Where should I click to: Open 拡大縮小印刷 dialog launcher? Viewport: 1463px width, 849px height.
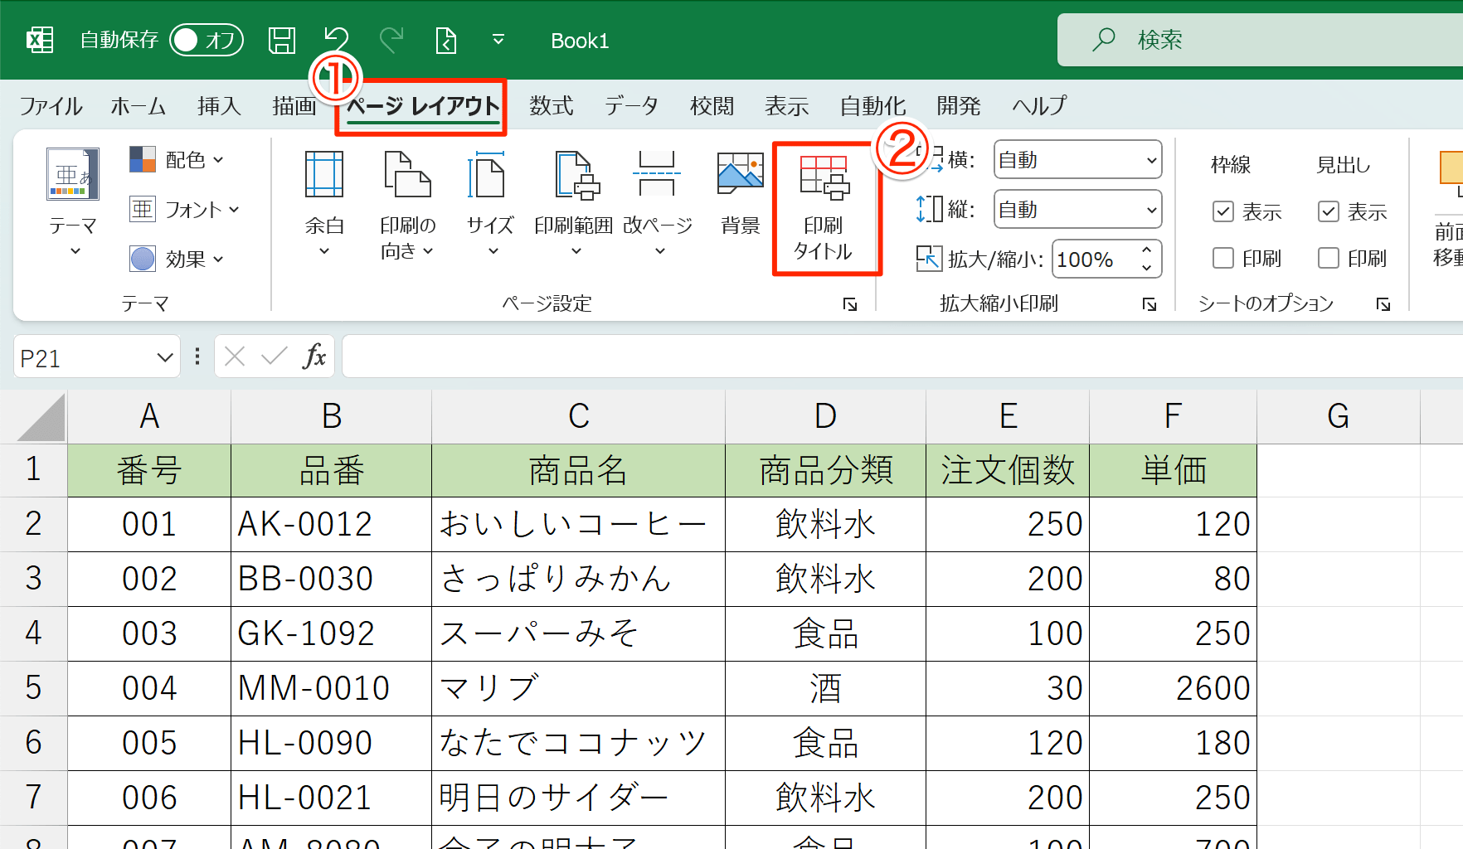coord(1149,304)
